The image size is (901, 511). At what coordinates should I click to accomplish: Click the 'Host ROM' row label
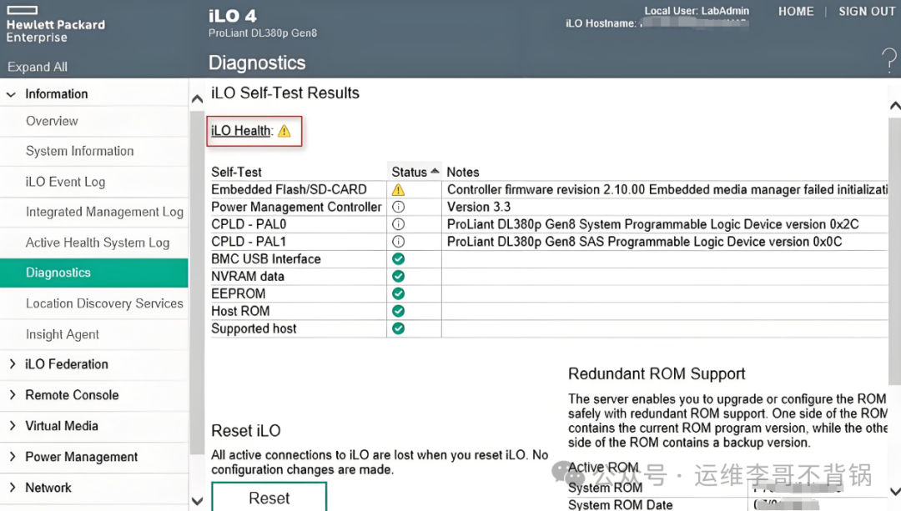[x=240, y=311]
